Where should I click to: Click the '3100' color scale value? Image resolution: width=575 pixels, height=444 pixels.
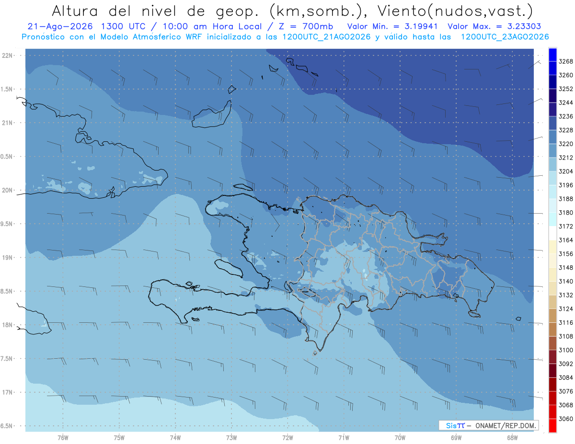[x=566, y=350]
